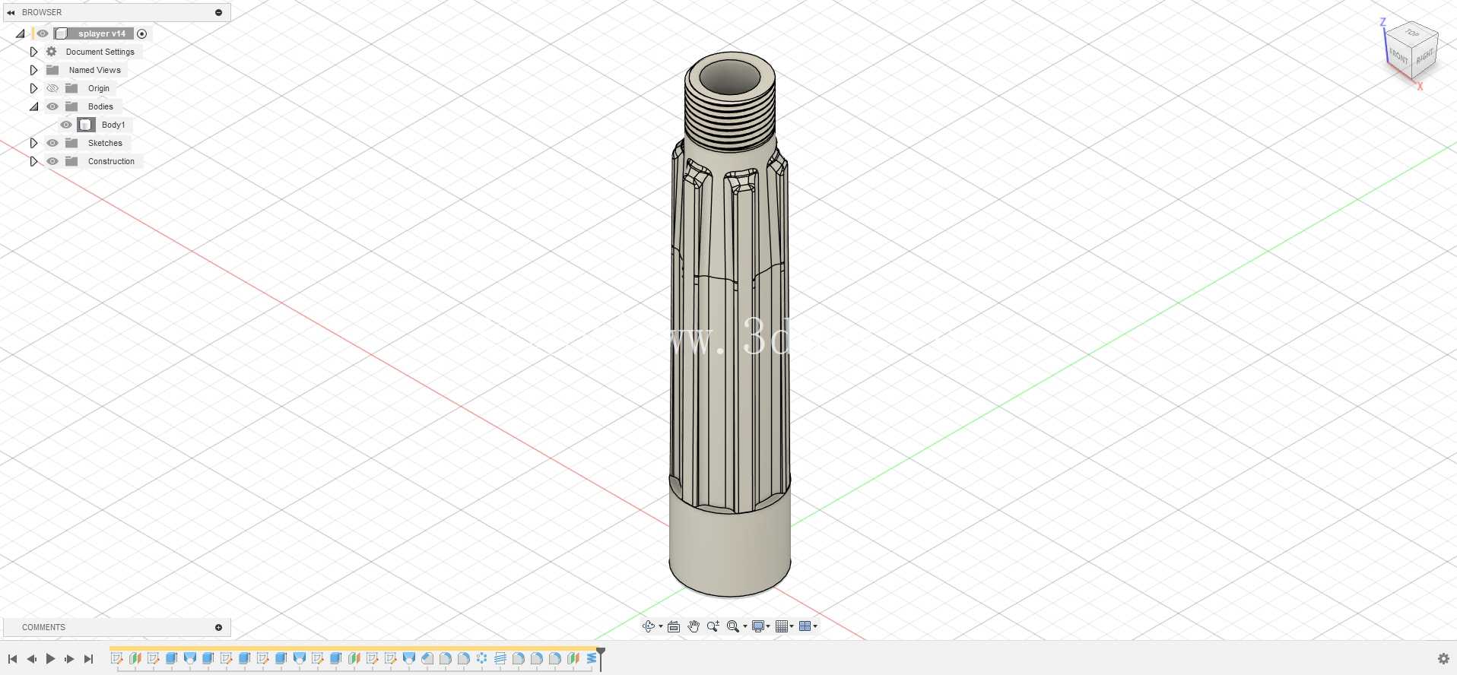Open Display Settings monitor icon
This screenshot has height=675, width=1457.
point(758,626)
